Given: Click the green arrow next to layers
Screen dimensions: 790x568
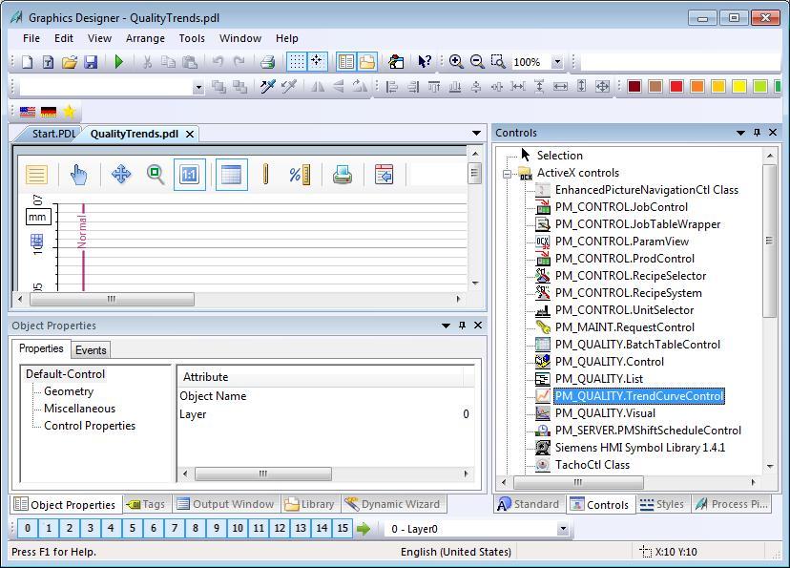Looking at the screenshot, I should tap(364, 529).
